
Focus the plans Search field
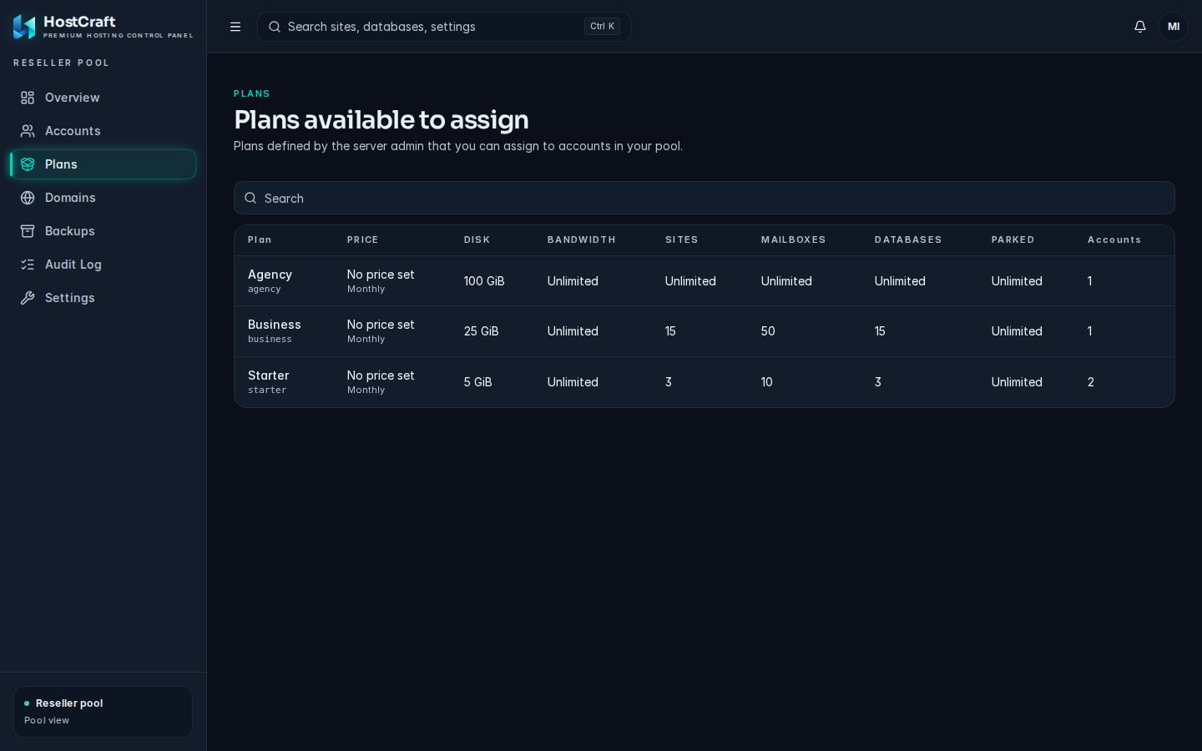tap(705, 198)
